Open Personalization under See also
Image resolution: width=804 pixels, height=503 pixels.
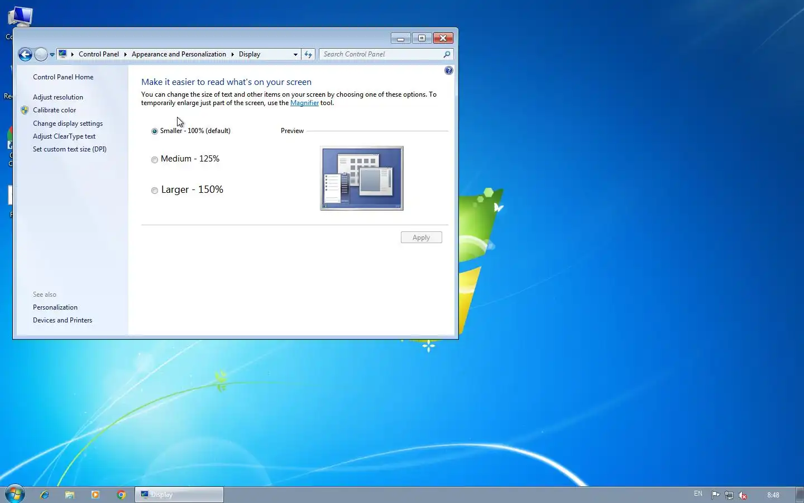[x=55, y=307]
